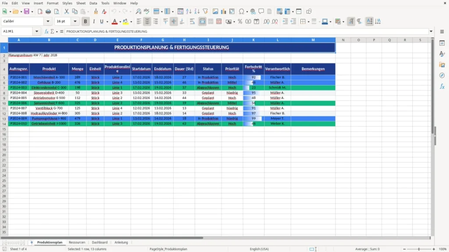The width and height of the screenshot is (449, 252).
Task: Open the Tools menu
Action: pyautogui.click(x=105, y=3)
